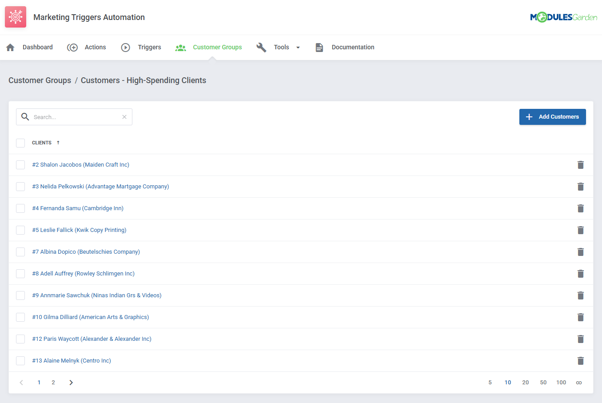Open the Documentation menu item

click(353, 47)
